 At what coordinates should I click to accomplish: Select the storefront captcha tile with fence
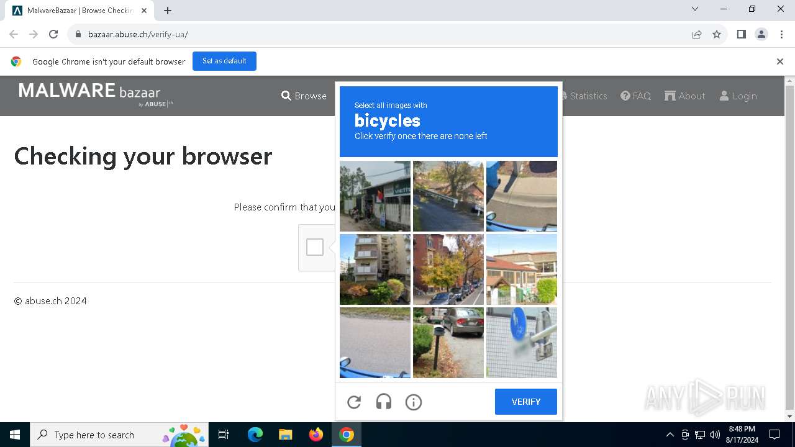click(375, 196)
